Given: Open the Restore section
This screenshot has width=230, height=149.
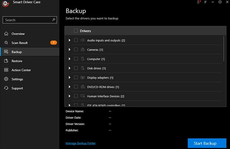Looking at the screenshot, I should pos(30,61).
